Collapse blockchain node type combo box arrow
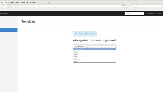163x92 pixels. point(115,47)
